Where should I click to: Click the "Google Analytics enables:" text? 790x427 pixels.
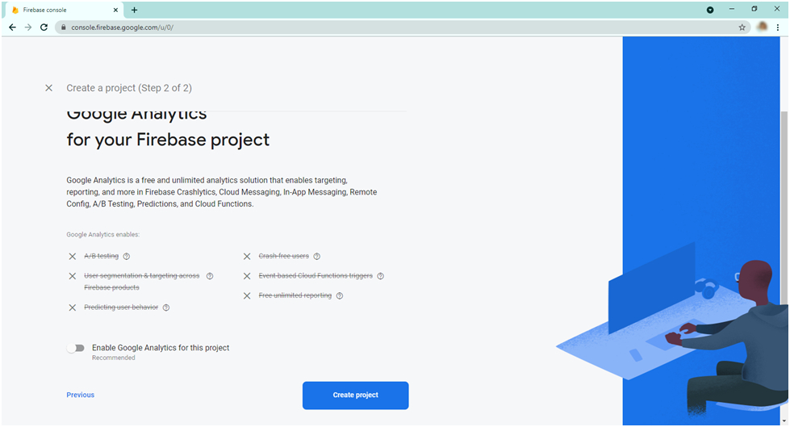pyautogui.click(x=102, y=234)
